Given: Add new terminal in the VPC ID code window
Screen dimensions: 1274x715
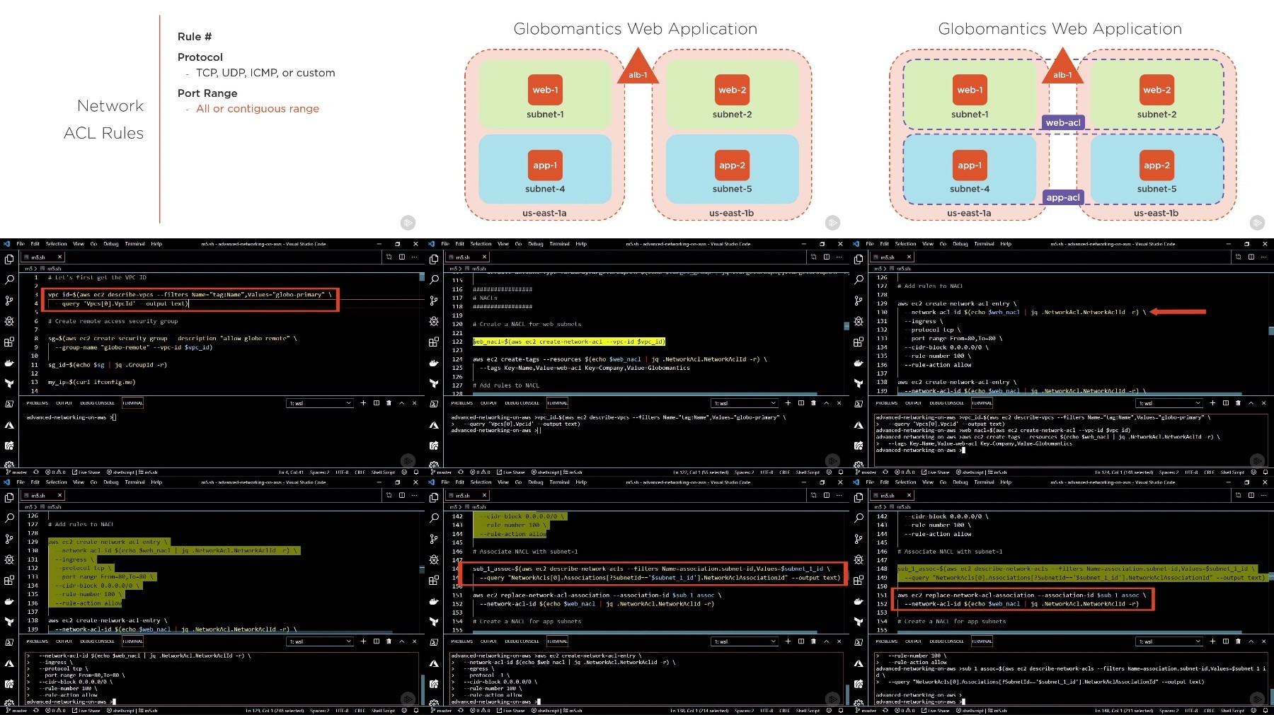Looking at the screenshot, I should pos(363,403).
